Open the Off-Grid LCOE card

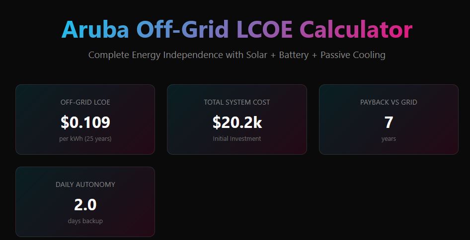(85, 120)
